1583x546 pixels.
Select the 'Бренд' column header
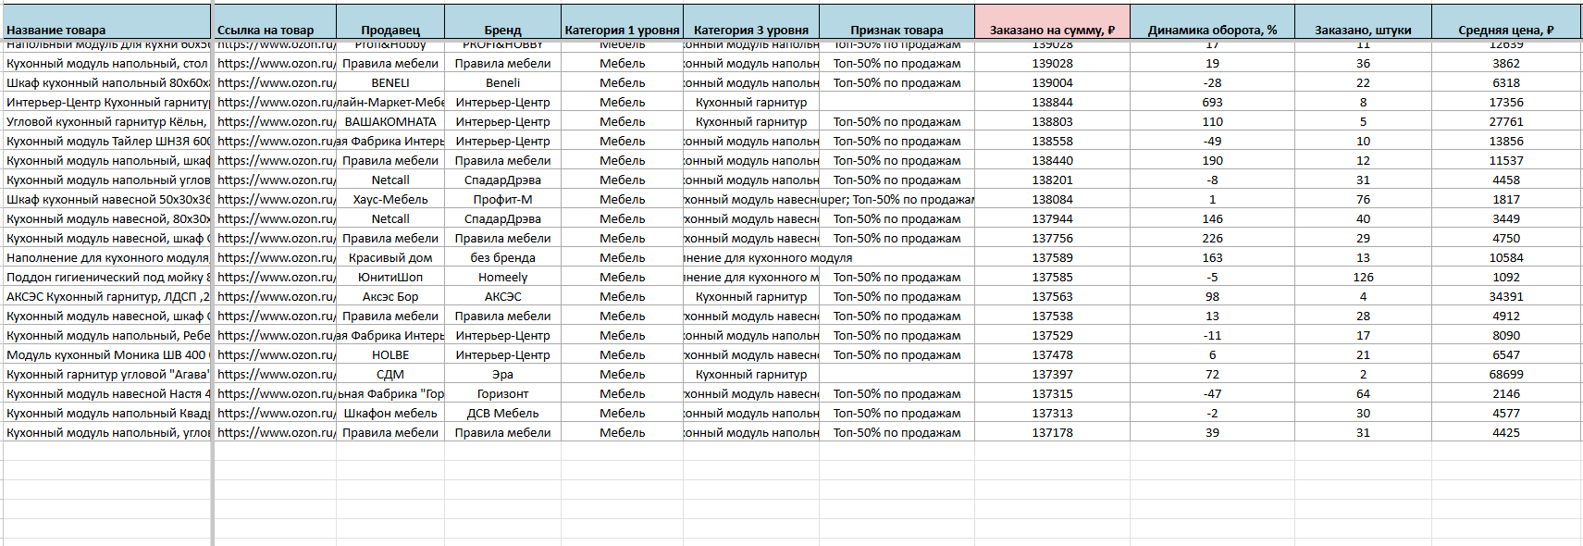pos(502,29)
